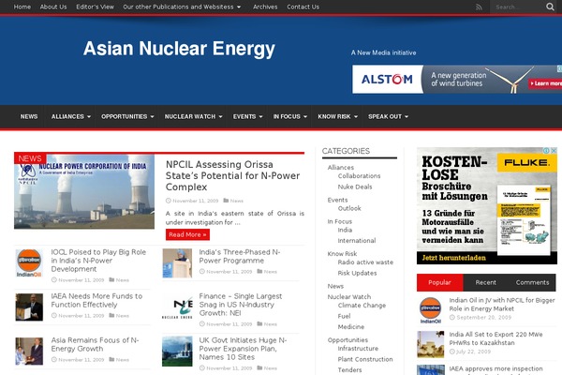Expand the OPPORTUNITIES navigation dropdown
The image size is (562, 375).
click(127, 116)
